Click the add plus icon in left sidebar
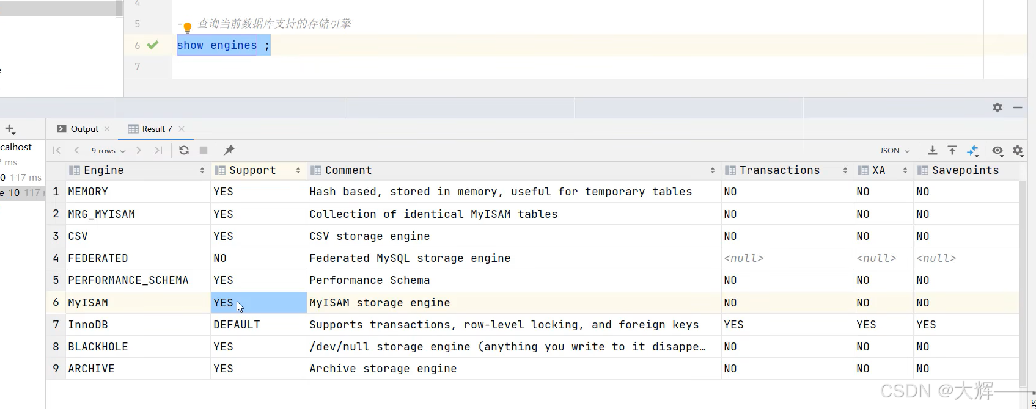The image size is (1036, 409). point(10,129)
